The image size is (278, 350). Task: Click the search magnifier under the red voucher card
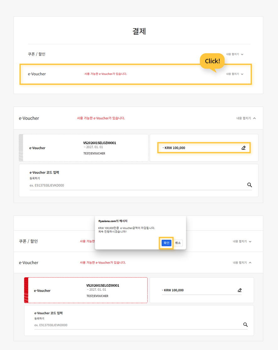pos(245,325)
